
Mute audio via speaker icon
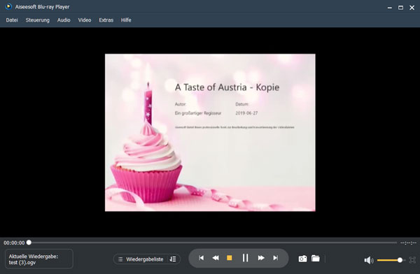click(x=369, y=260)
